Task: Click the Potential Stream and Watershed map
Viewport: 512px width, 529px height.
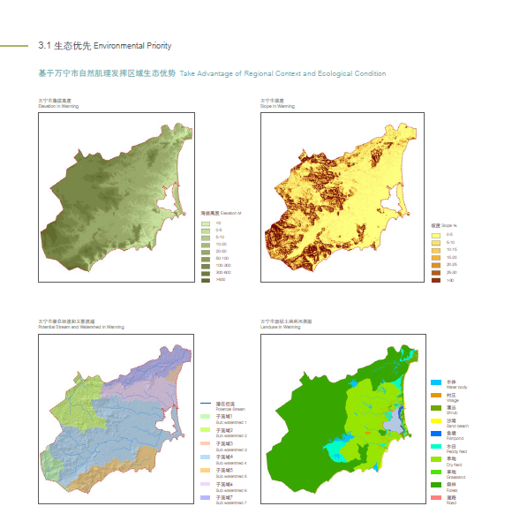Action: click(116, 419)
